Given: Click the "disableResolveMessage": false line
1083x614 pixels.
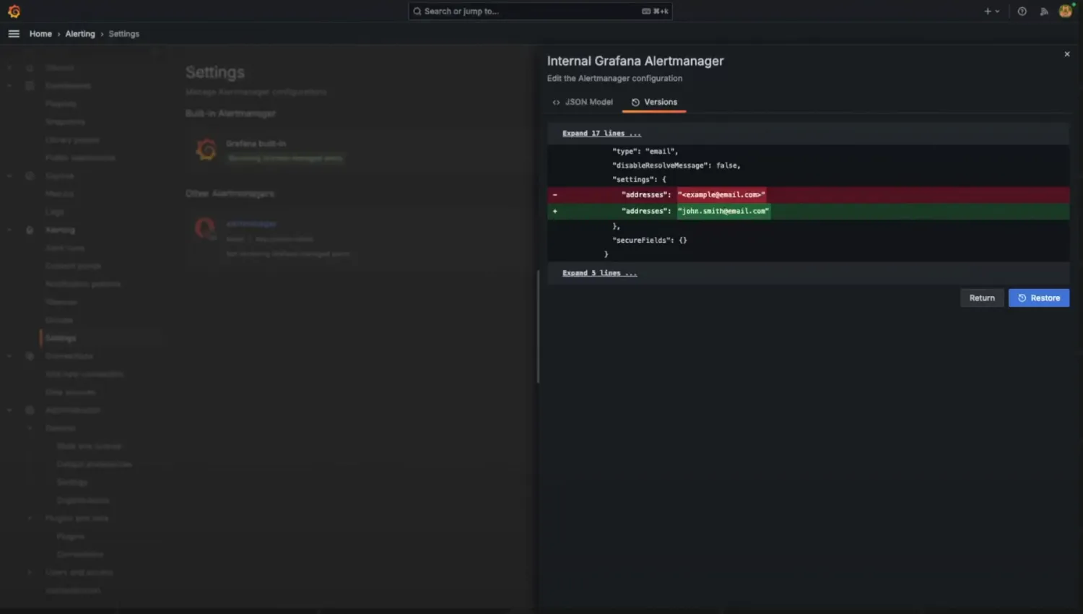Looking at the screenshot, I should tap(677, 165).
